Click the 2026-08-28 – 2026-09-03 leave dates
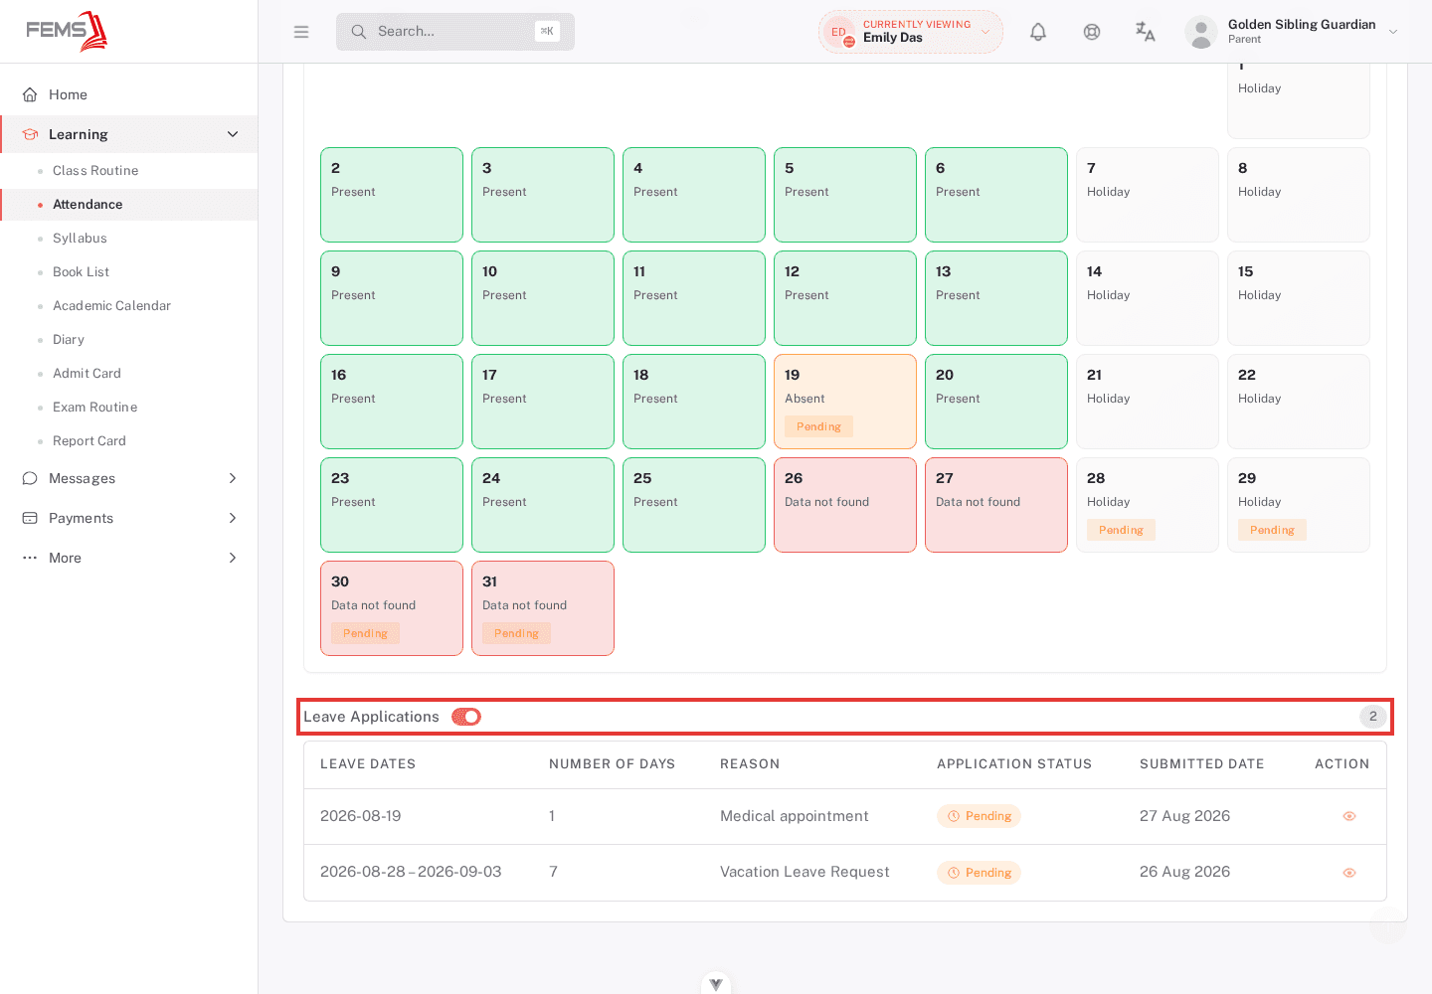This screenshot has height=994, width=1432. [411, 872]
